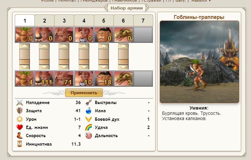Image resolution: width=251 pixels, height=160 pixels.
Task: Click up arrow above the 10-count stack
Action: click(84, 46)
